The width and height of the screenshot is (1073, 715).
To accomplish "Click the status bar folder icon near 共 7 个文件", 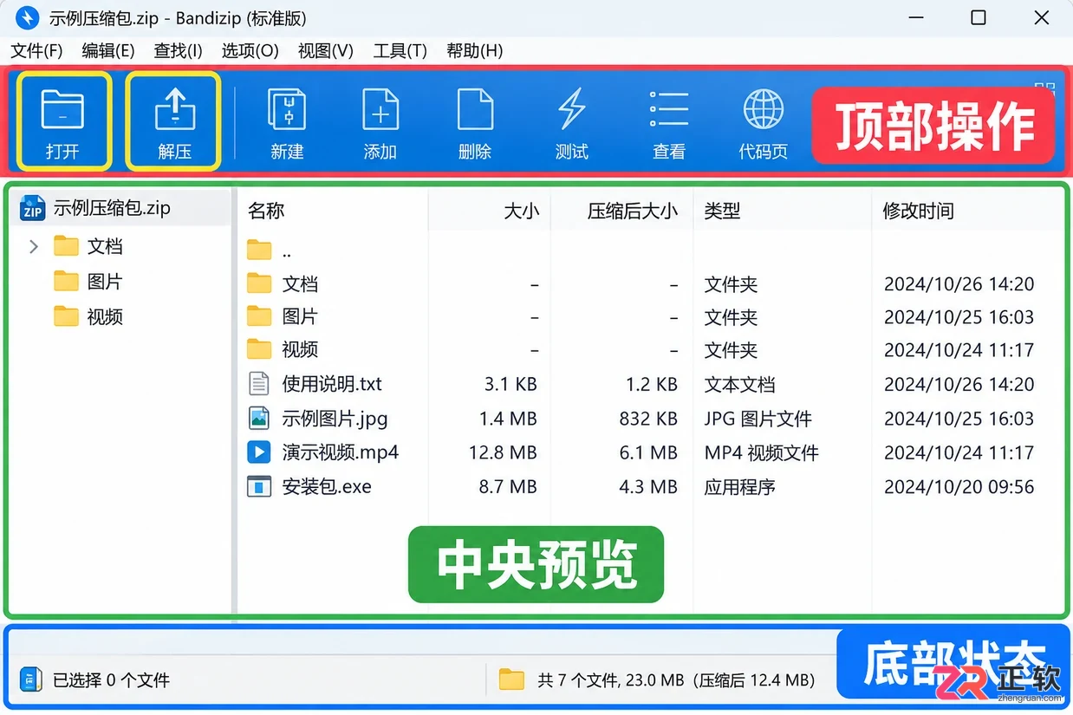I will tap(512, 680).
